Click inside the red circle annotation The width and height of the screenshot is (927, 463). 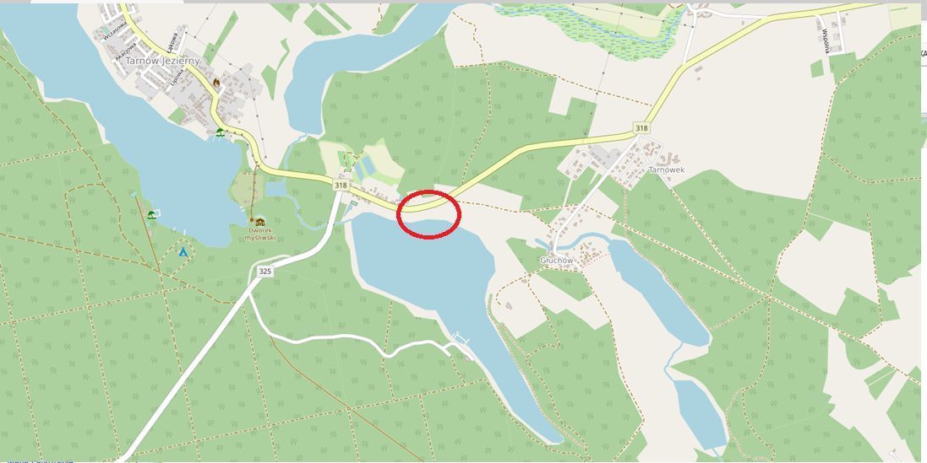click(428, 214)
